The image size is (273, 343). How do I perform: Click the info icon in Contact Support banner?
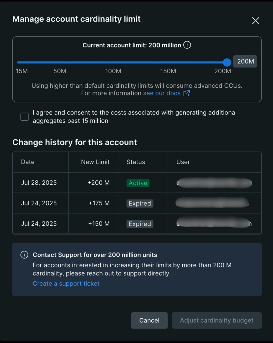[24, 255]
